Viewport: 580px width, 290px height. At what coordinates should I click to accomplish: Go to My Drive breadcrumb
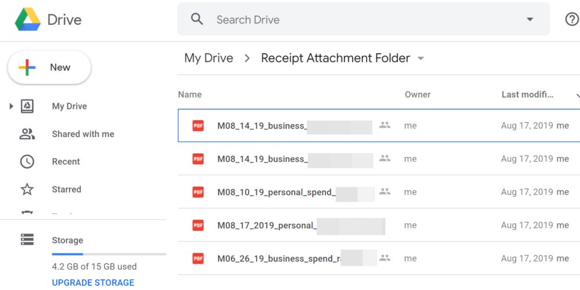pyautogui.click(x=209, y=58)
